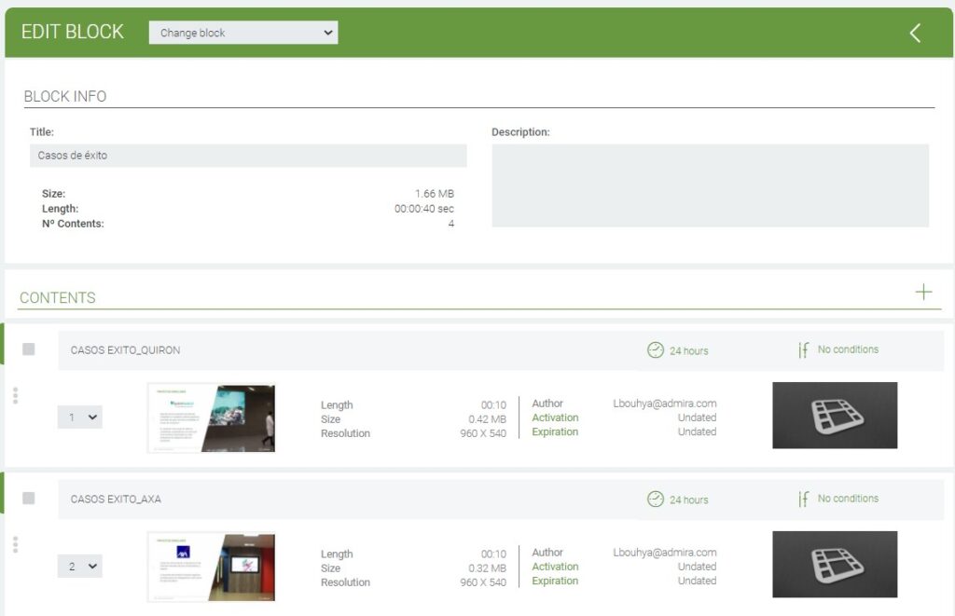
Task: Click the clock icon for CASOS EXITO_QUIRON
Action: coord(656,350)
